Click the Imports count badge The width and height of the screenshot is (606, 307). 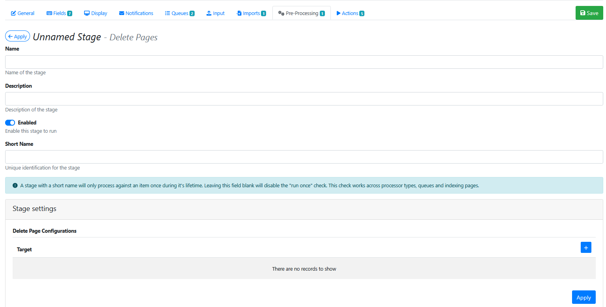[x=263, y=14]
